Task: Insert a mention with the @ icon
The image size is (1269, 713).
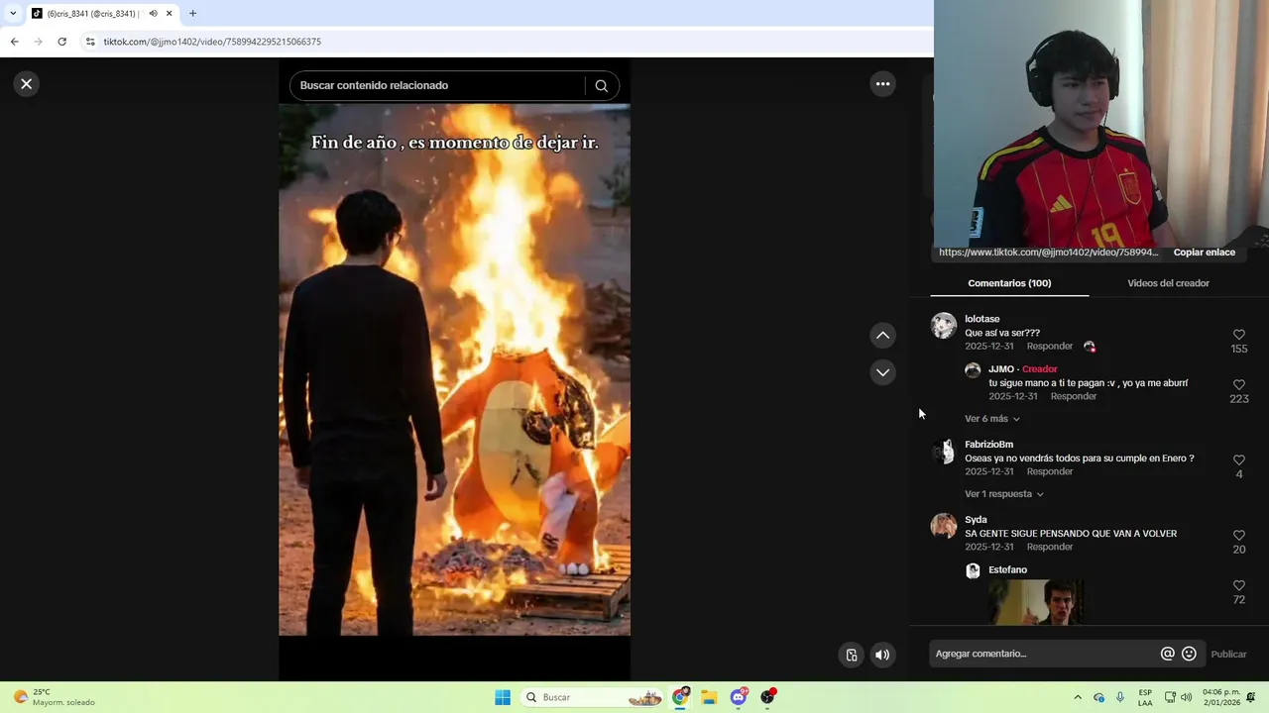Action: pyautogui.click(x=1168, y=654)
